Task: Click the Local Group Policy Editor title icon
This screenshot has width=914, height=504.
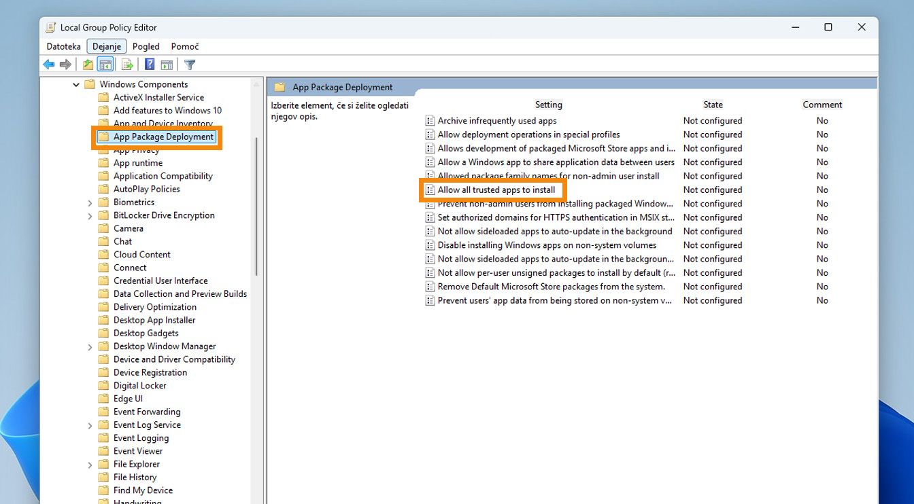Action: pyautogui.click(x=50, y=27)
